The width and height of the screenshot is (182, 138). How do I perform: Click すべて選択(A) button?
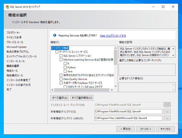60,98
